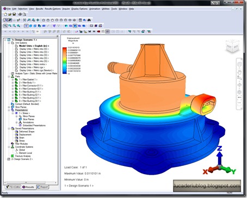Click the orbit icon on the navigation bar
The width and height of the screenshot is (247, 198).
pyautogui.click(x=239, y=85)
